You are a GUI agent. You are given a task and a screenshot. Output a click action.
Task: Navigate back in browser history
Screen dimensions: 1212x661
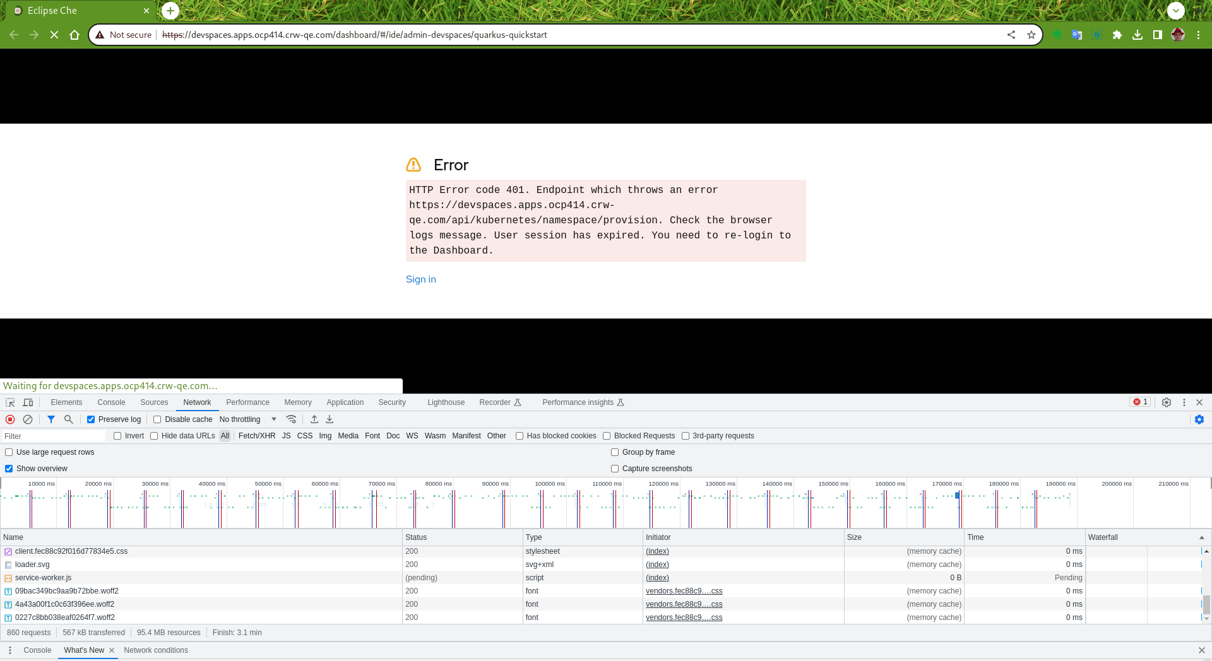point(14,35)
